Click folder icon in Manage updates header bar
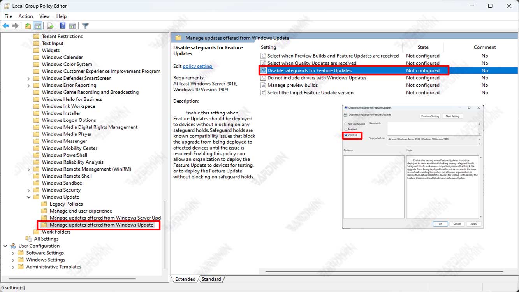The height and width of the screenshot is (292, 519). [178, 38]
